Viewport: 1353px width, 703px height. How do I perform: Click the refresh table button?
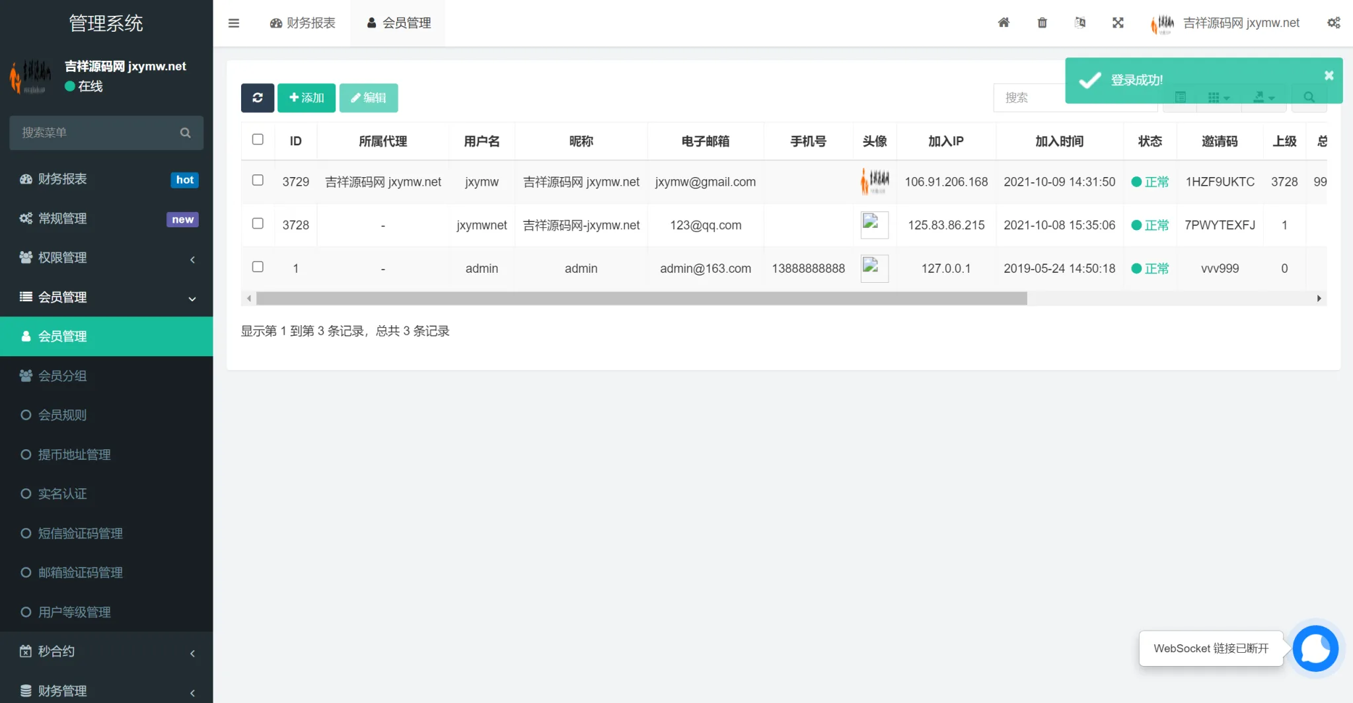(x=258, y=98)
